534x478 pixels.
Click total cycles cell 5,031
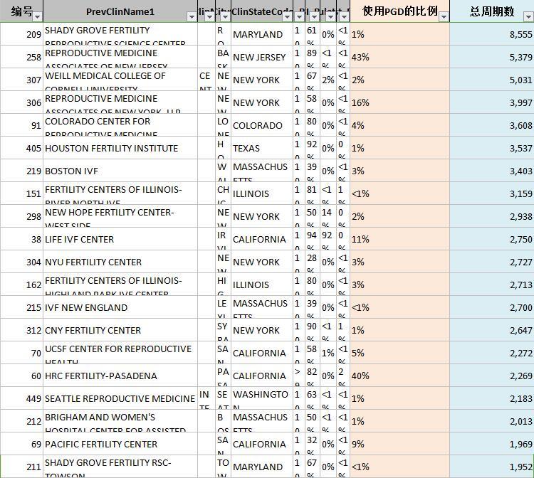click(x=492, y=80)
